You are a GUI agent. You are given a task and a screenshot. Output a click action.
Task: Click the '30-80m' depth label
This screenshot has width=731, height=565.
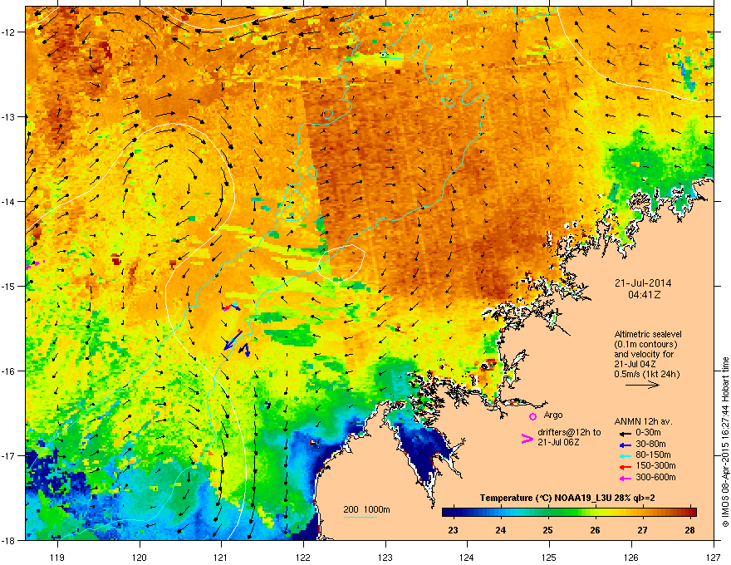point(650,445)
